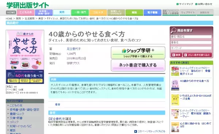Open sidebar category 文庫・新書
Image resolution: width=219 pixels, height=134 pixels.
point(16,118)
